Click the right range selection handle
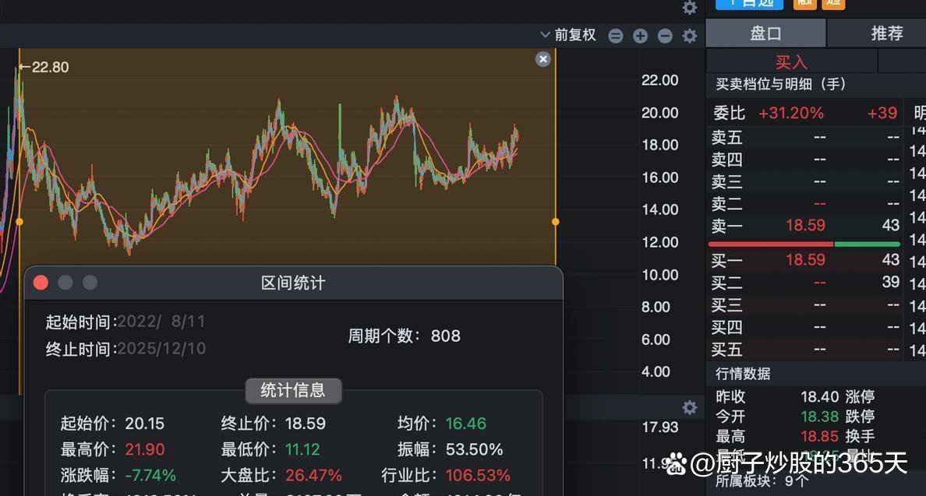This screenshot has width=926, height=496. [x=556, y=222]
